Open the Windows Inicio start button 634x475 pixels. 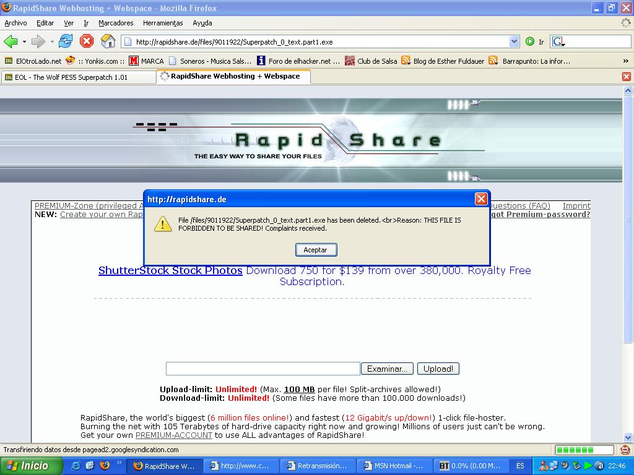coord(31,466)
